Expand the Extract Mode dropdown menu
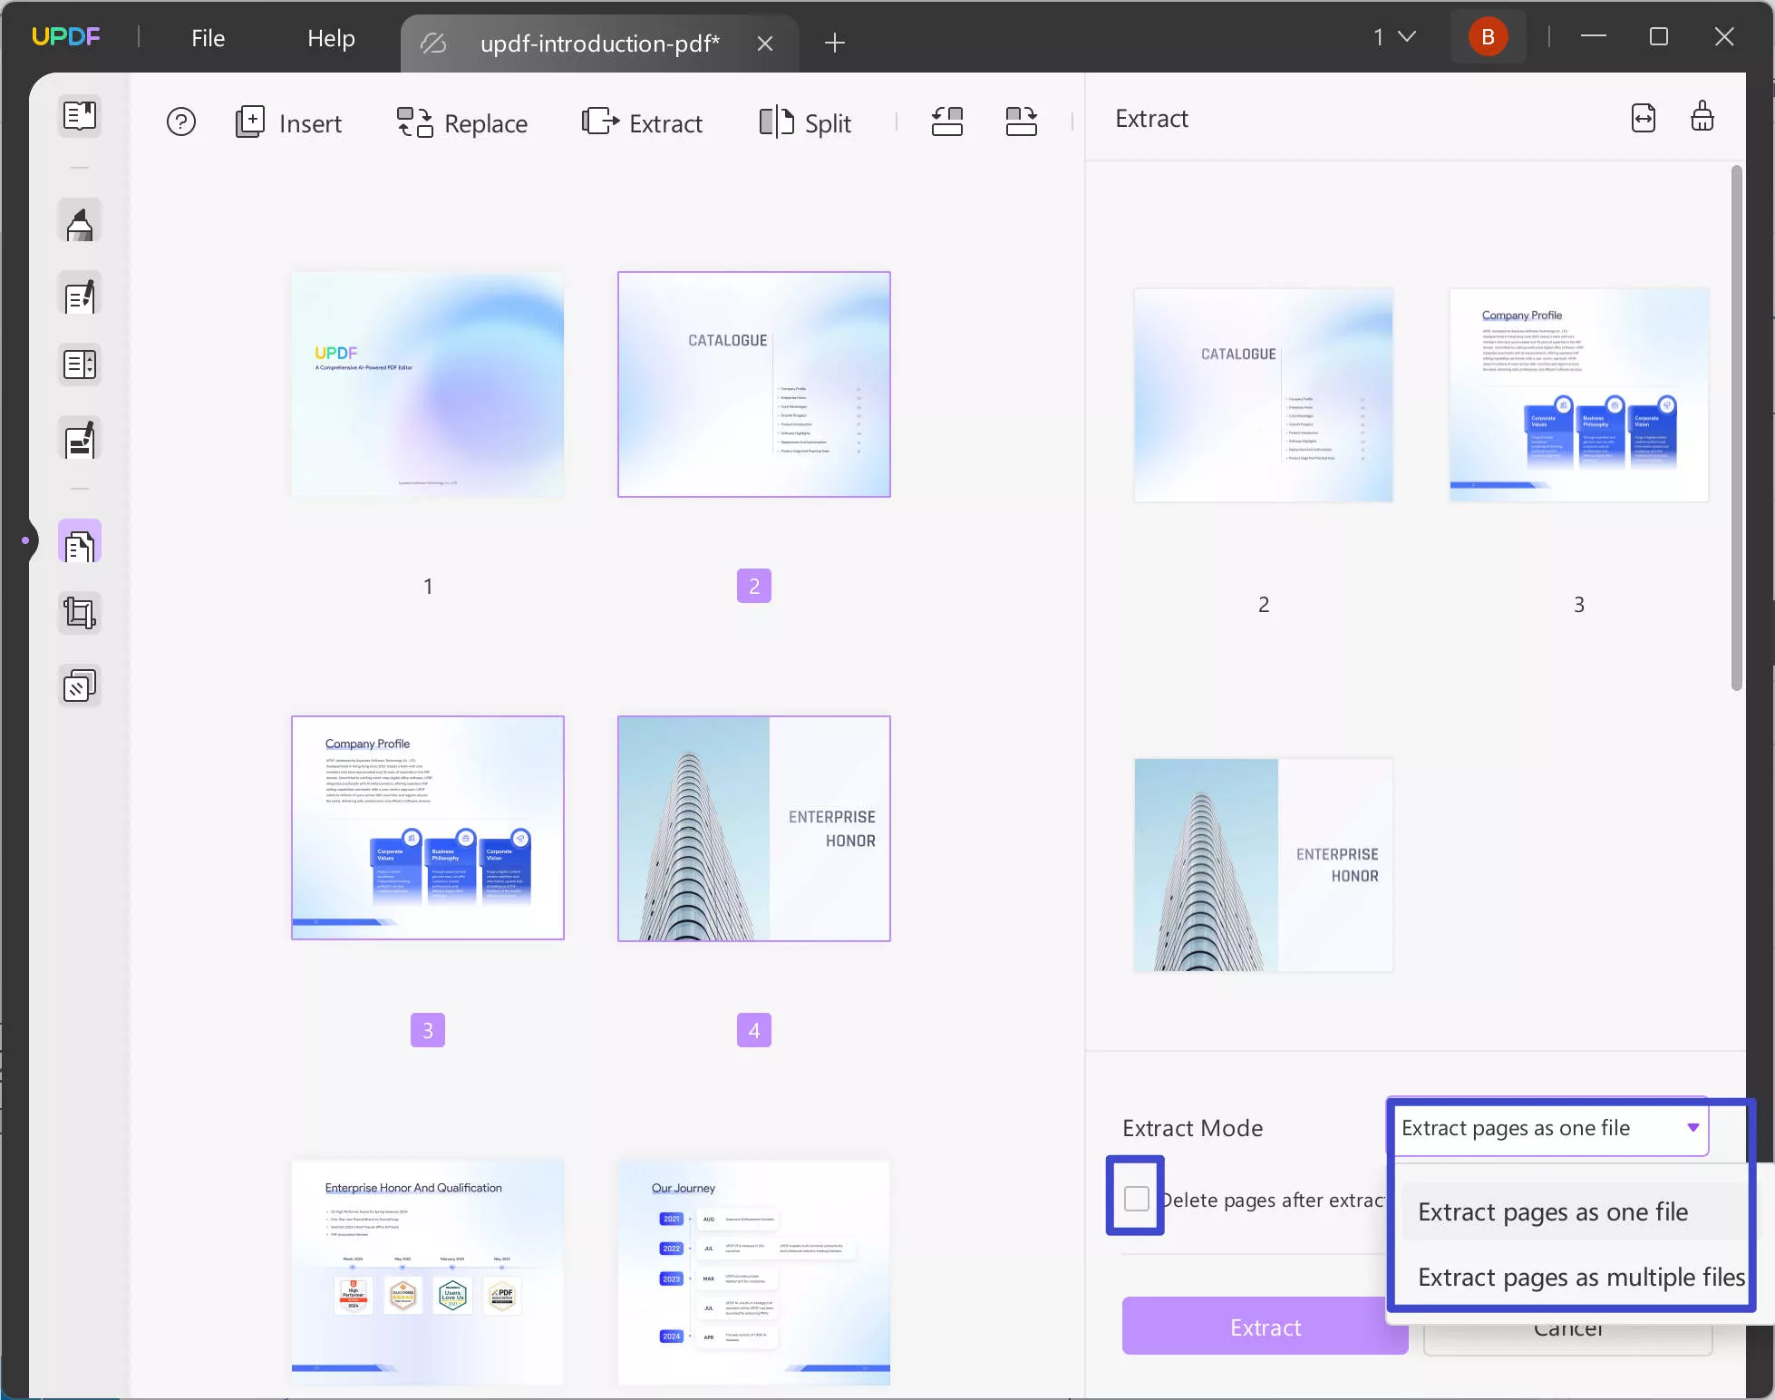The width and height of the screenshot is (1775, 1400). pos(1547,1128)
